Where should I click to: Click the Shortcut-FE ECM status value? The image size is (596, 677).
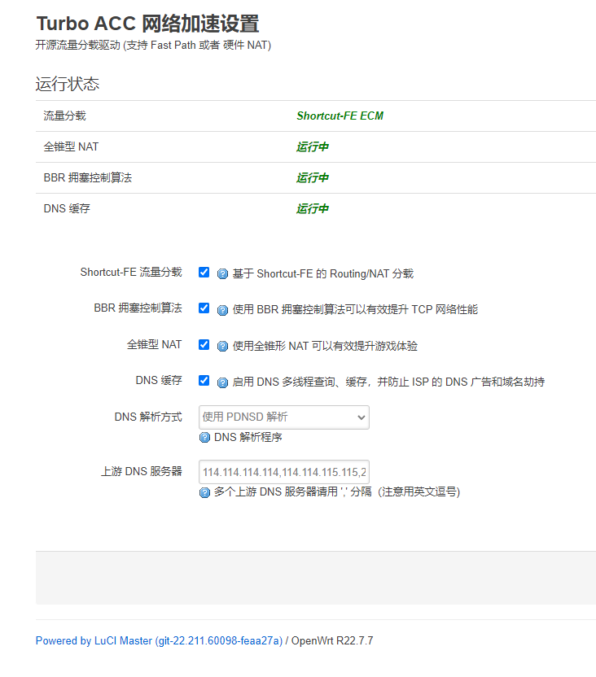click(340, 116)
